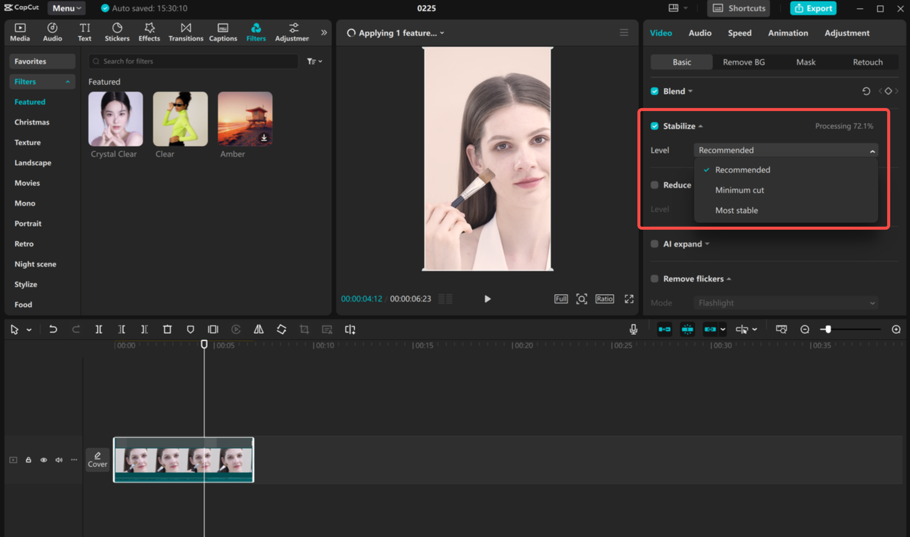910x537 pixels.
Task: Select Most stable from Level dropdown
Action: [736, 210]
